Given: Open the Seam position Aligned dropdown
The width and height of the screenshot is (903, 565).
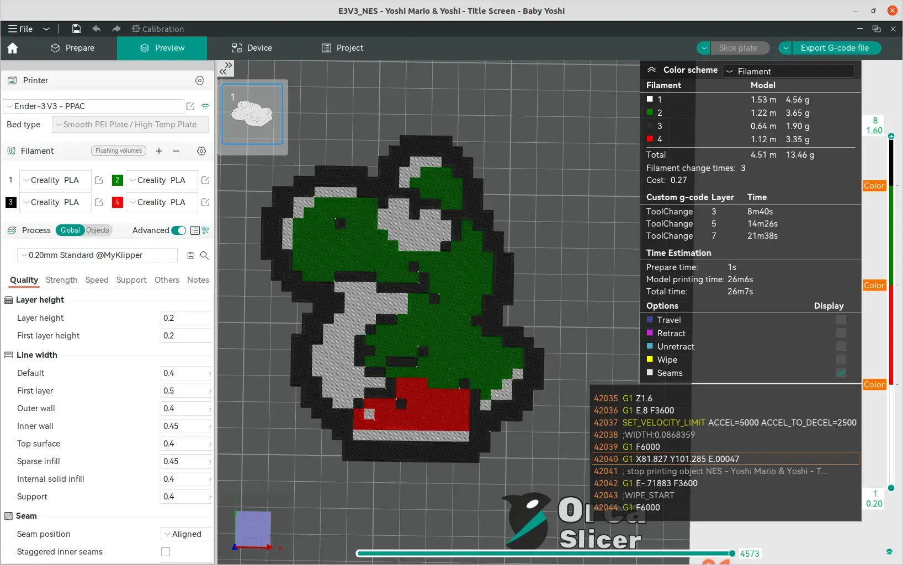Looking at the screenshot, I should (186, 534).
